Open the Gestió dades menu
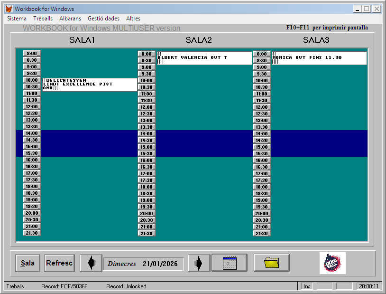 pyautogui.click(x=103, y=19)
